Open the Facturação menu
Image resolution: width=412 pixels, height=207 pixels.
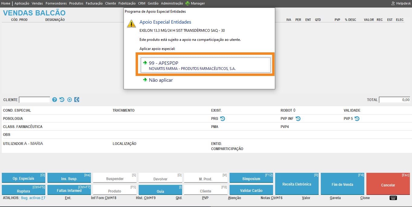94,3
